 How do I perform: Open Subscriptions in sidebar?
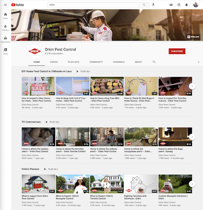point(5,39)
